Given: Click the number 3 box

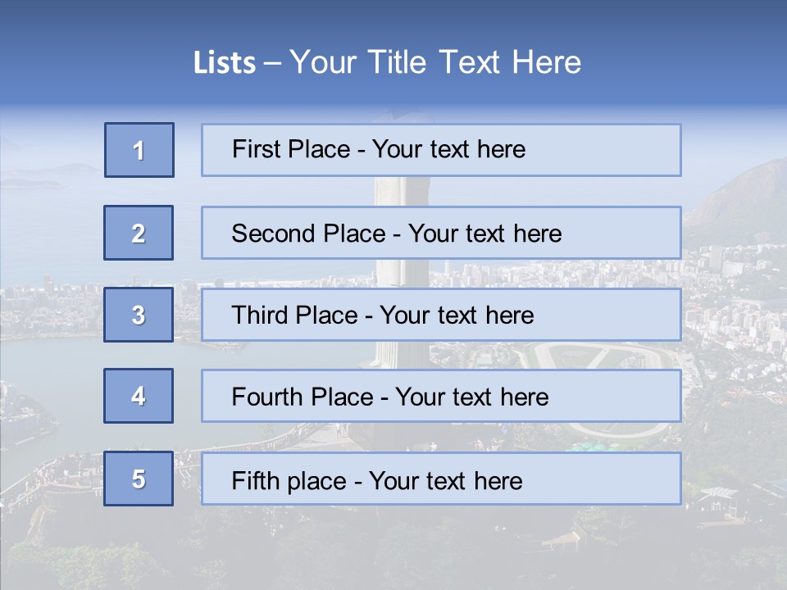Looking at the screenshot, I should coord(139,315).
